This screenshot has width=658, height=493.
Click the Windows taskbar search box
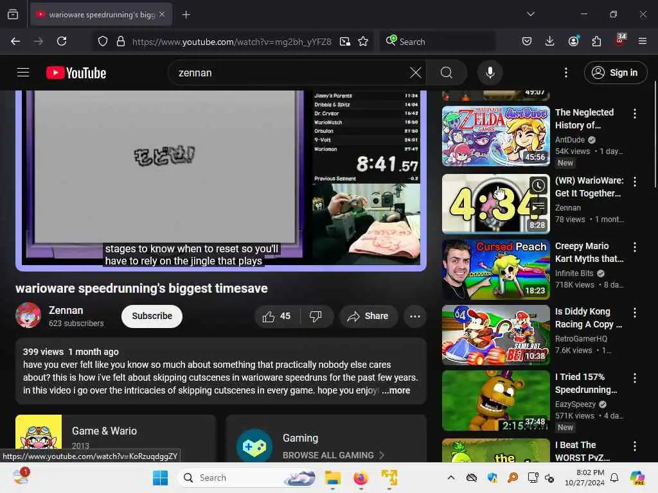[248, 478]
